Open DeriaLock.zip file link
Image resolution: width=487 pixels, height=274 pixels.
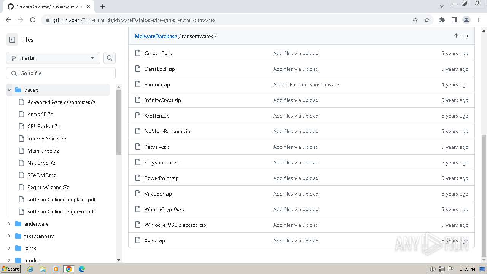[x=160, y=69]
